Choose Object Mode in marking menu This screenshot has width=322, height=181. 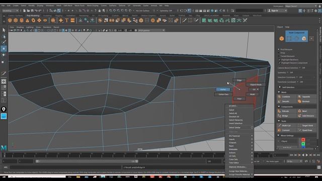pyautogui.click(x=256, y=84)
